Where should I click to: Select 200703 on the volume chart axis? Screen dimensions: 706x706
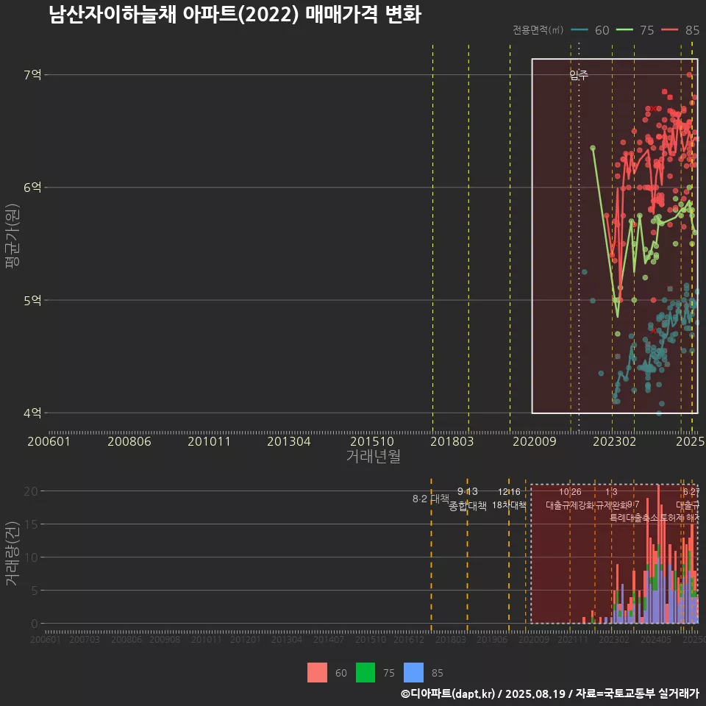click(x=84, y=639)
